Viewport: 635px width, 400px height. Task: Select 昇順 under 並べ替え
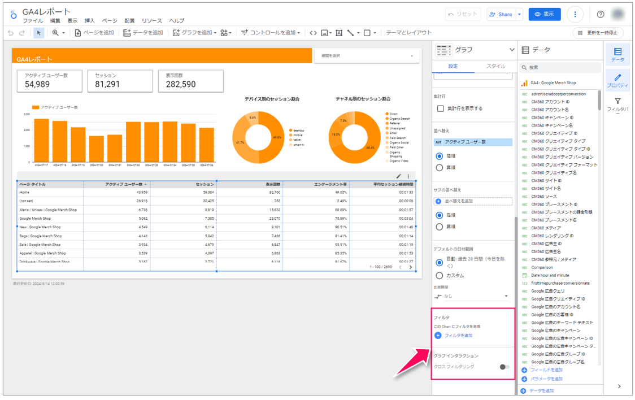pyautogui.click(x=440, y=168)
